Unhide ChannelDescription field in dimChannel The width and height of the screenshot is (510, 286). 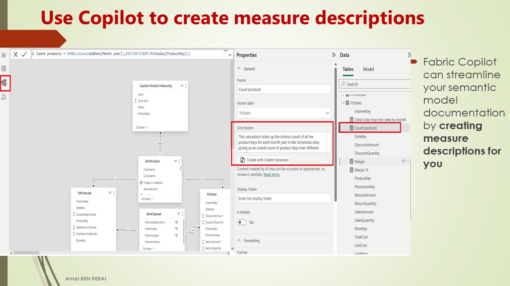coord(177,222)
